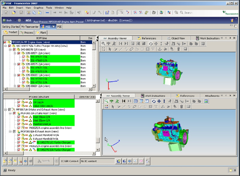Collapse the 335-08603 1/A tree node

[x=15, y=75]
